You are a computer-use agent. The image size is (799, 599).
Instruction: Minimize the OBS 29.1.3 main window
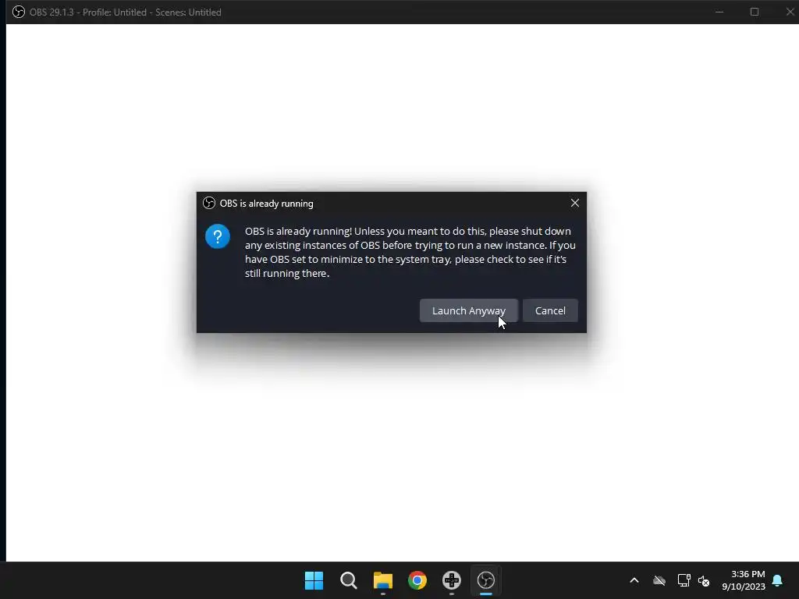coord(719,12)
